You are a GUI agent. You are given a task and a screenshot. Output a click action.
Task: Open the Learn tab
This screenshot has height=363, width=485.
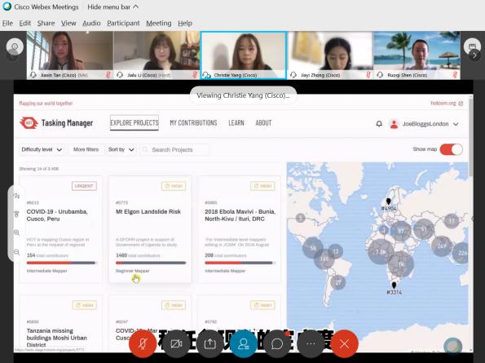pos(236,123)
